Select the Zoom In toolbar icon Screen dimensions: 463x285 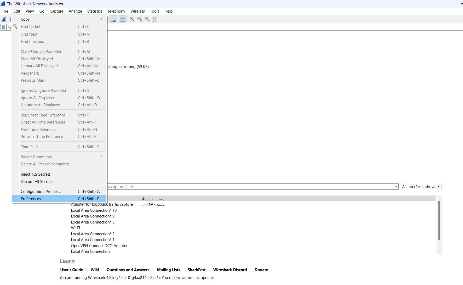click(x=132, y=19)
